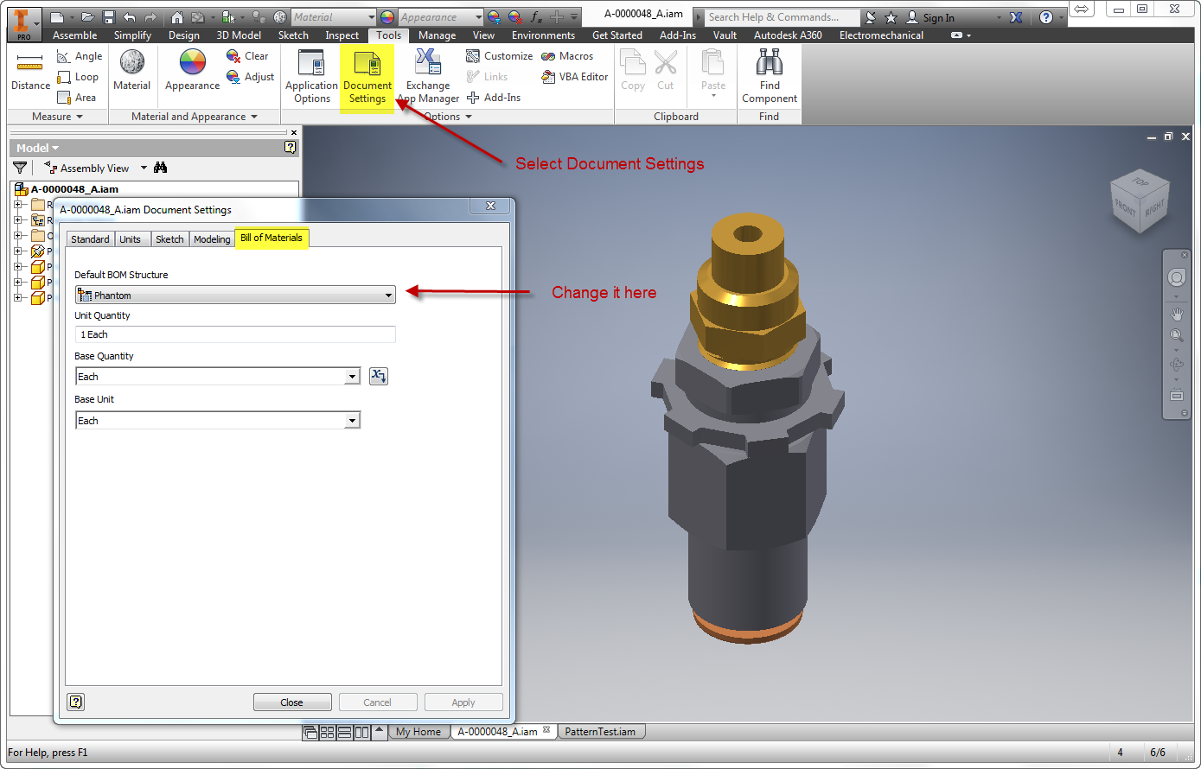1201x769 pixels.
Task: Click the Apply button
Action: [463, 702]
